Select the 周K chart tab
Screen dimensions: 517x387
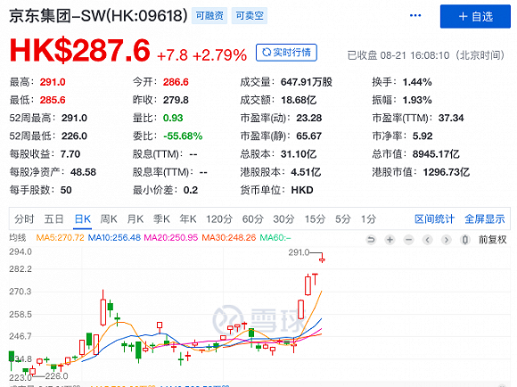coord(109,219)
